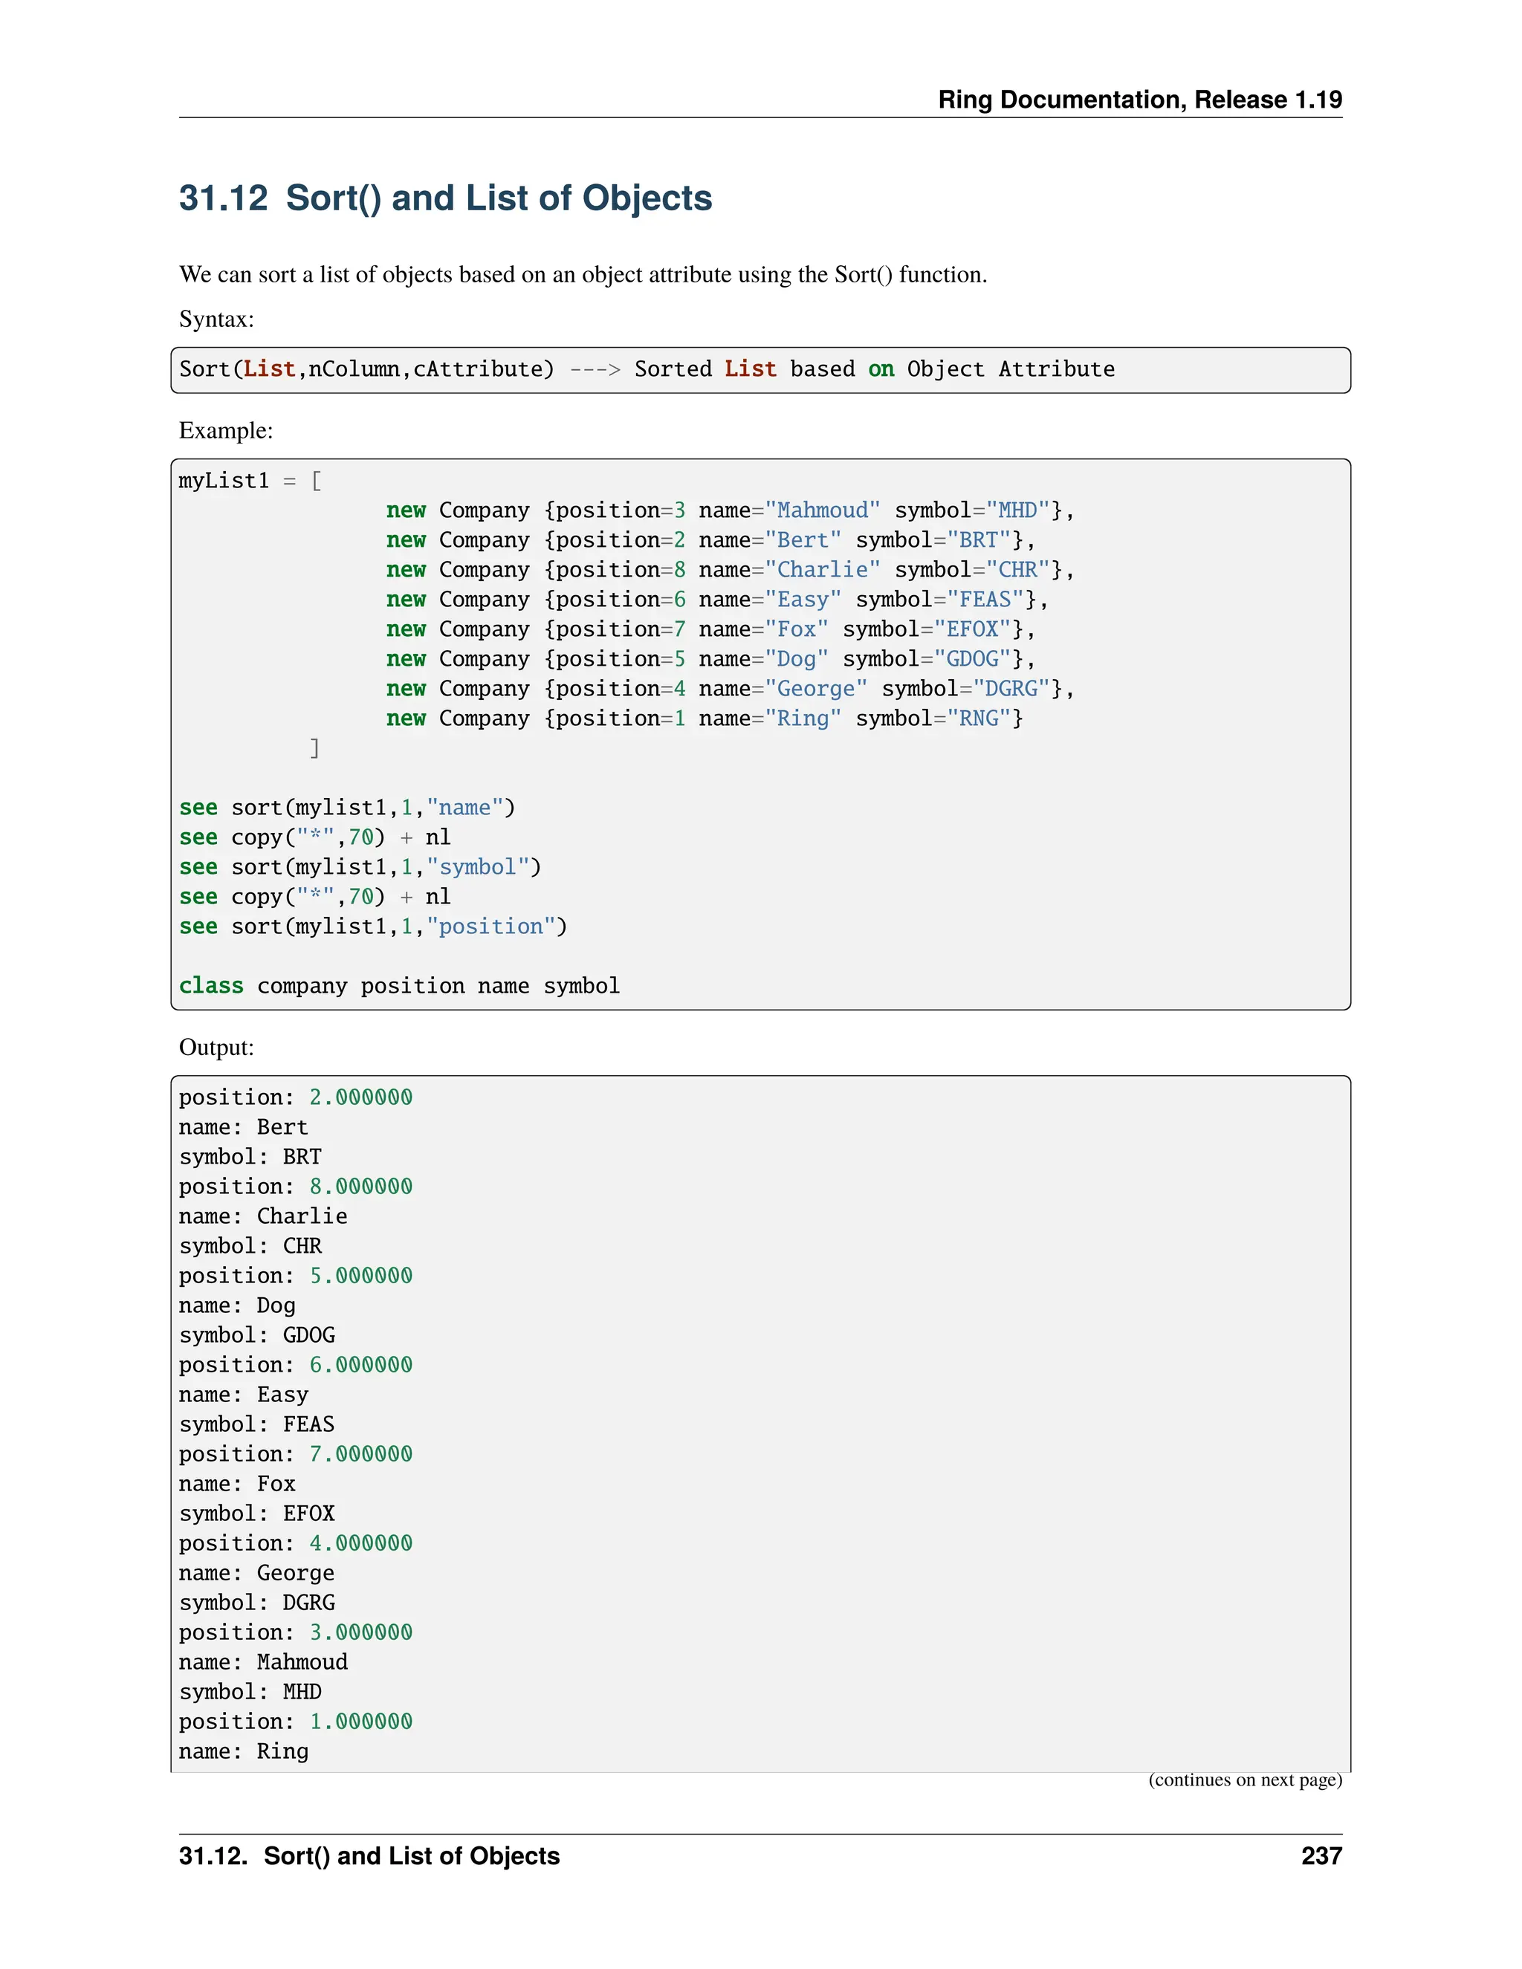Click output line 'position: 7.000000'
1522x1969 pixels.
click(x=296, y=1455)
